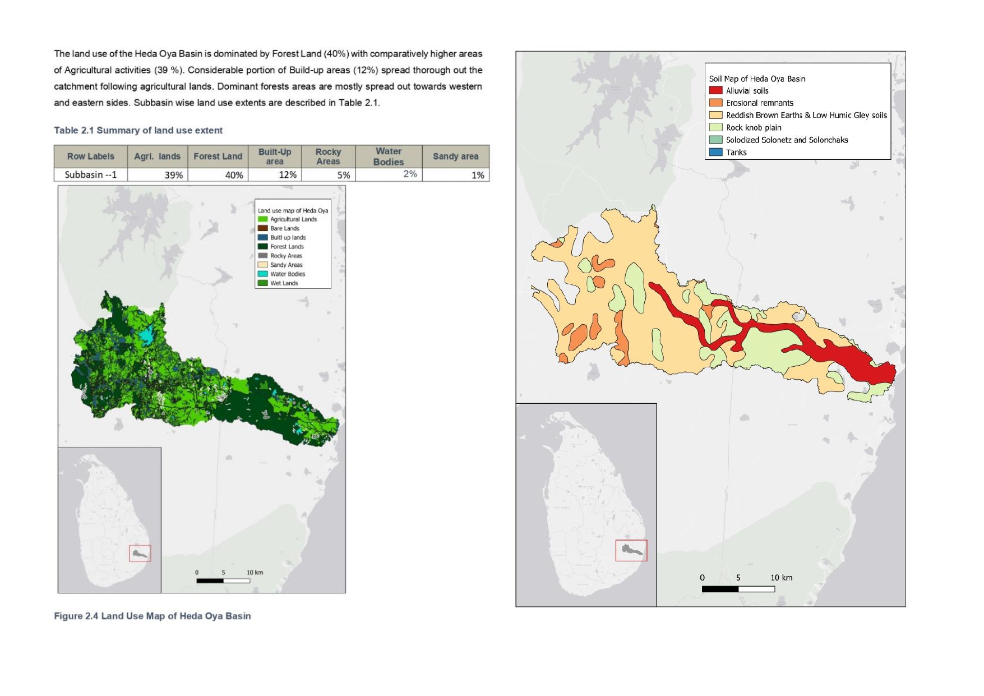Select the Forest Lands legend swatch
Viewport: 984px width, 696px height.
[262, 246]
